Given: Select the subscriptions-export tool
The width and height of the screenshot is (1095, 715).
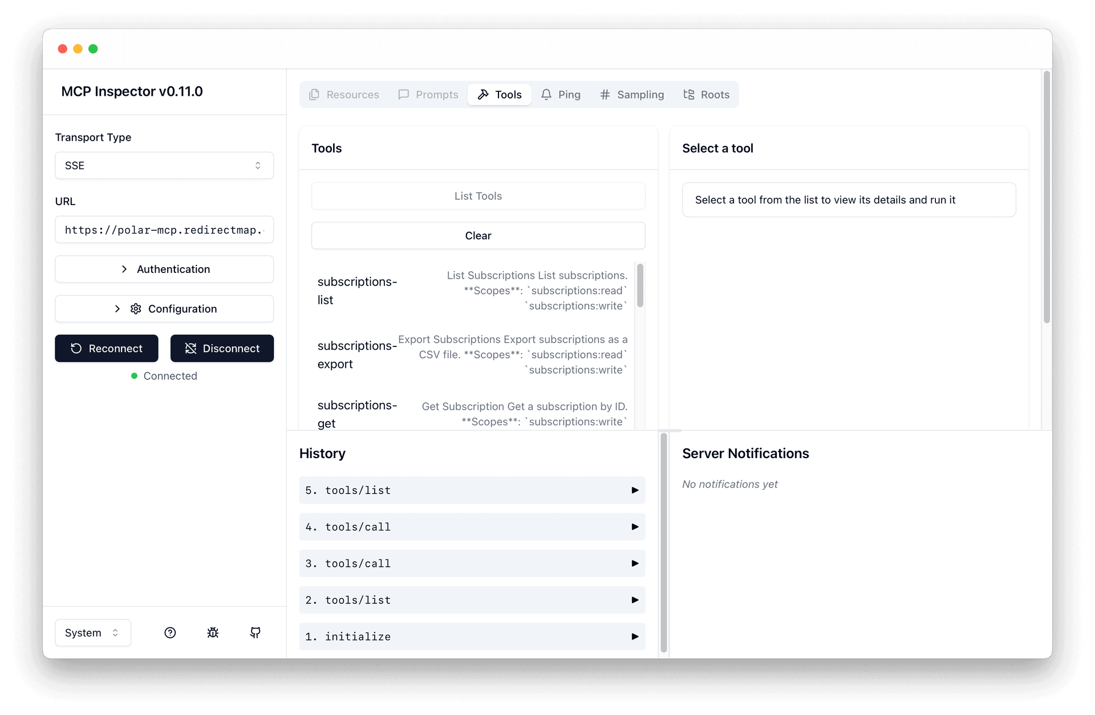Looking at the screenshot, I should pos(472,354).
